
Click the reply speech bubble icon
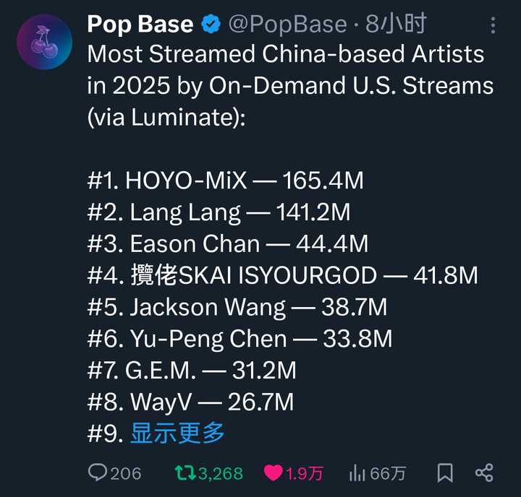[98, 473]
